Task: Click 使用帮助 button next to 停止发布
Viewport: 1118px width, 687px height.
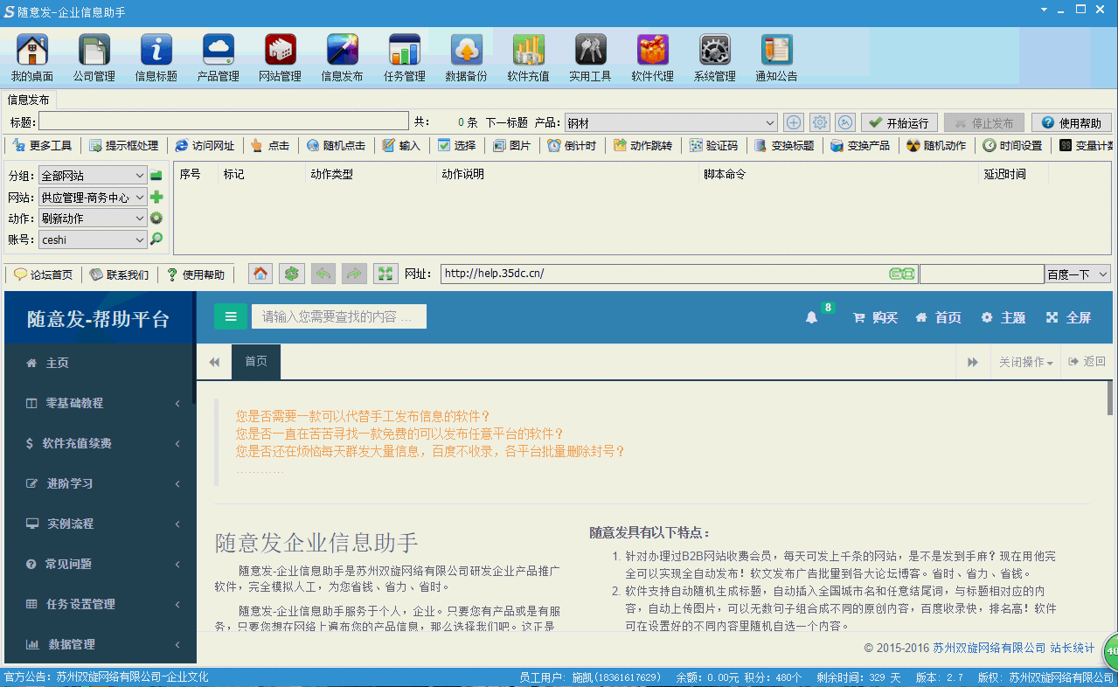Action: (x=1072, y=122)
